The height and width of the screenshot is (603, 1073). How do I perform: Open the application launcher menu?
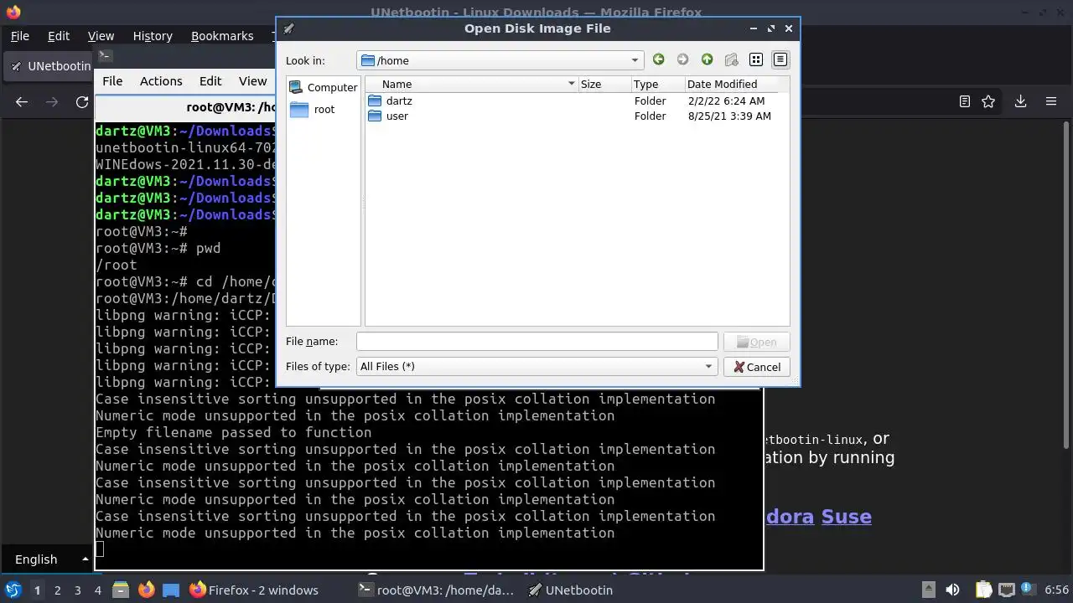[x=13, y=590]
